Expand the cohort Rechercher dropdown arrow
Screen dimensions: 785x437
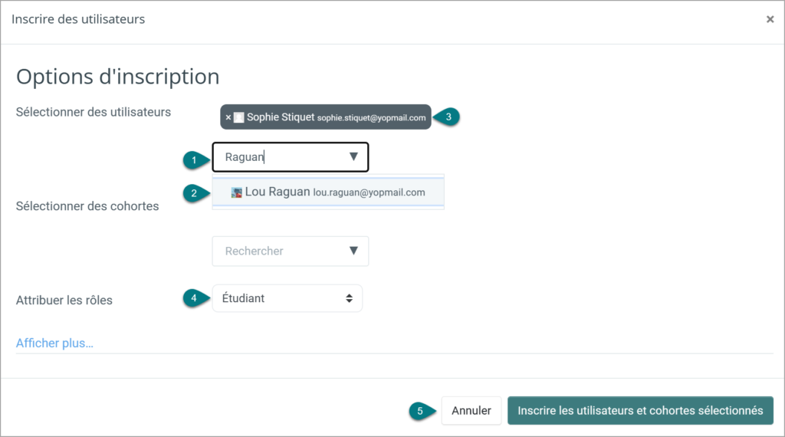tap(353, 250)
